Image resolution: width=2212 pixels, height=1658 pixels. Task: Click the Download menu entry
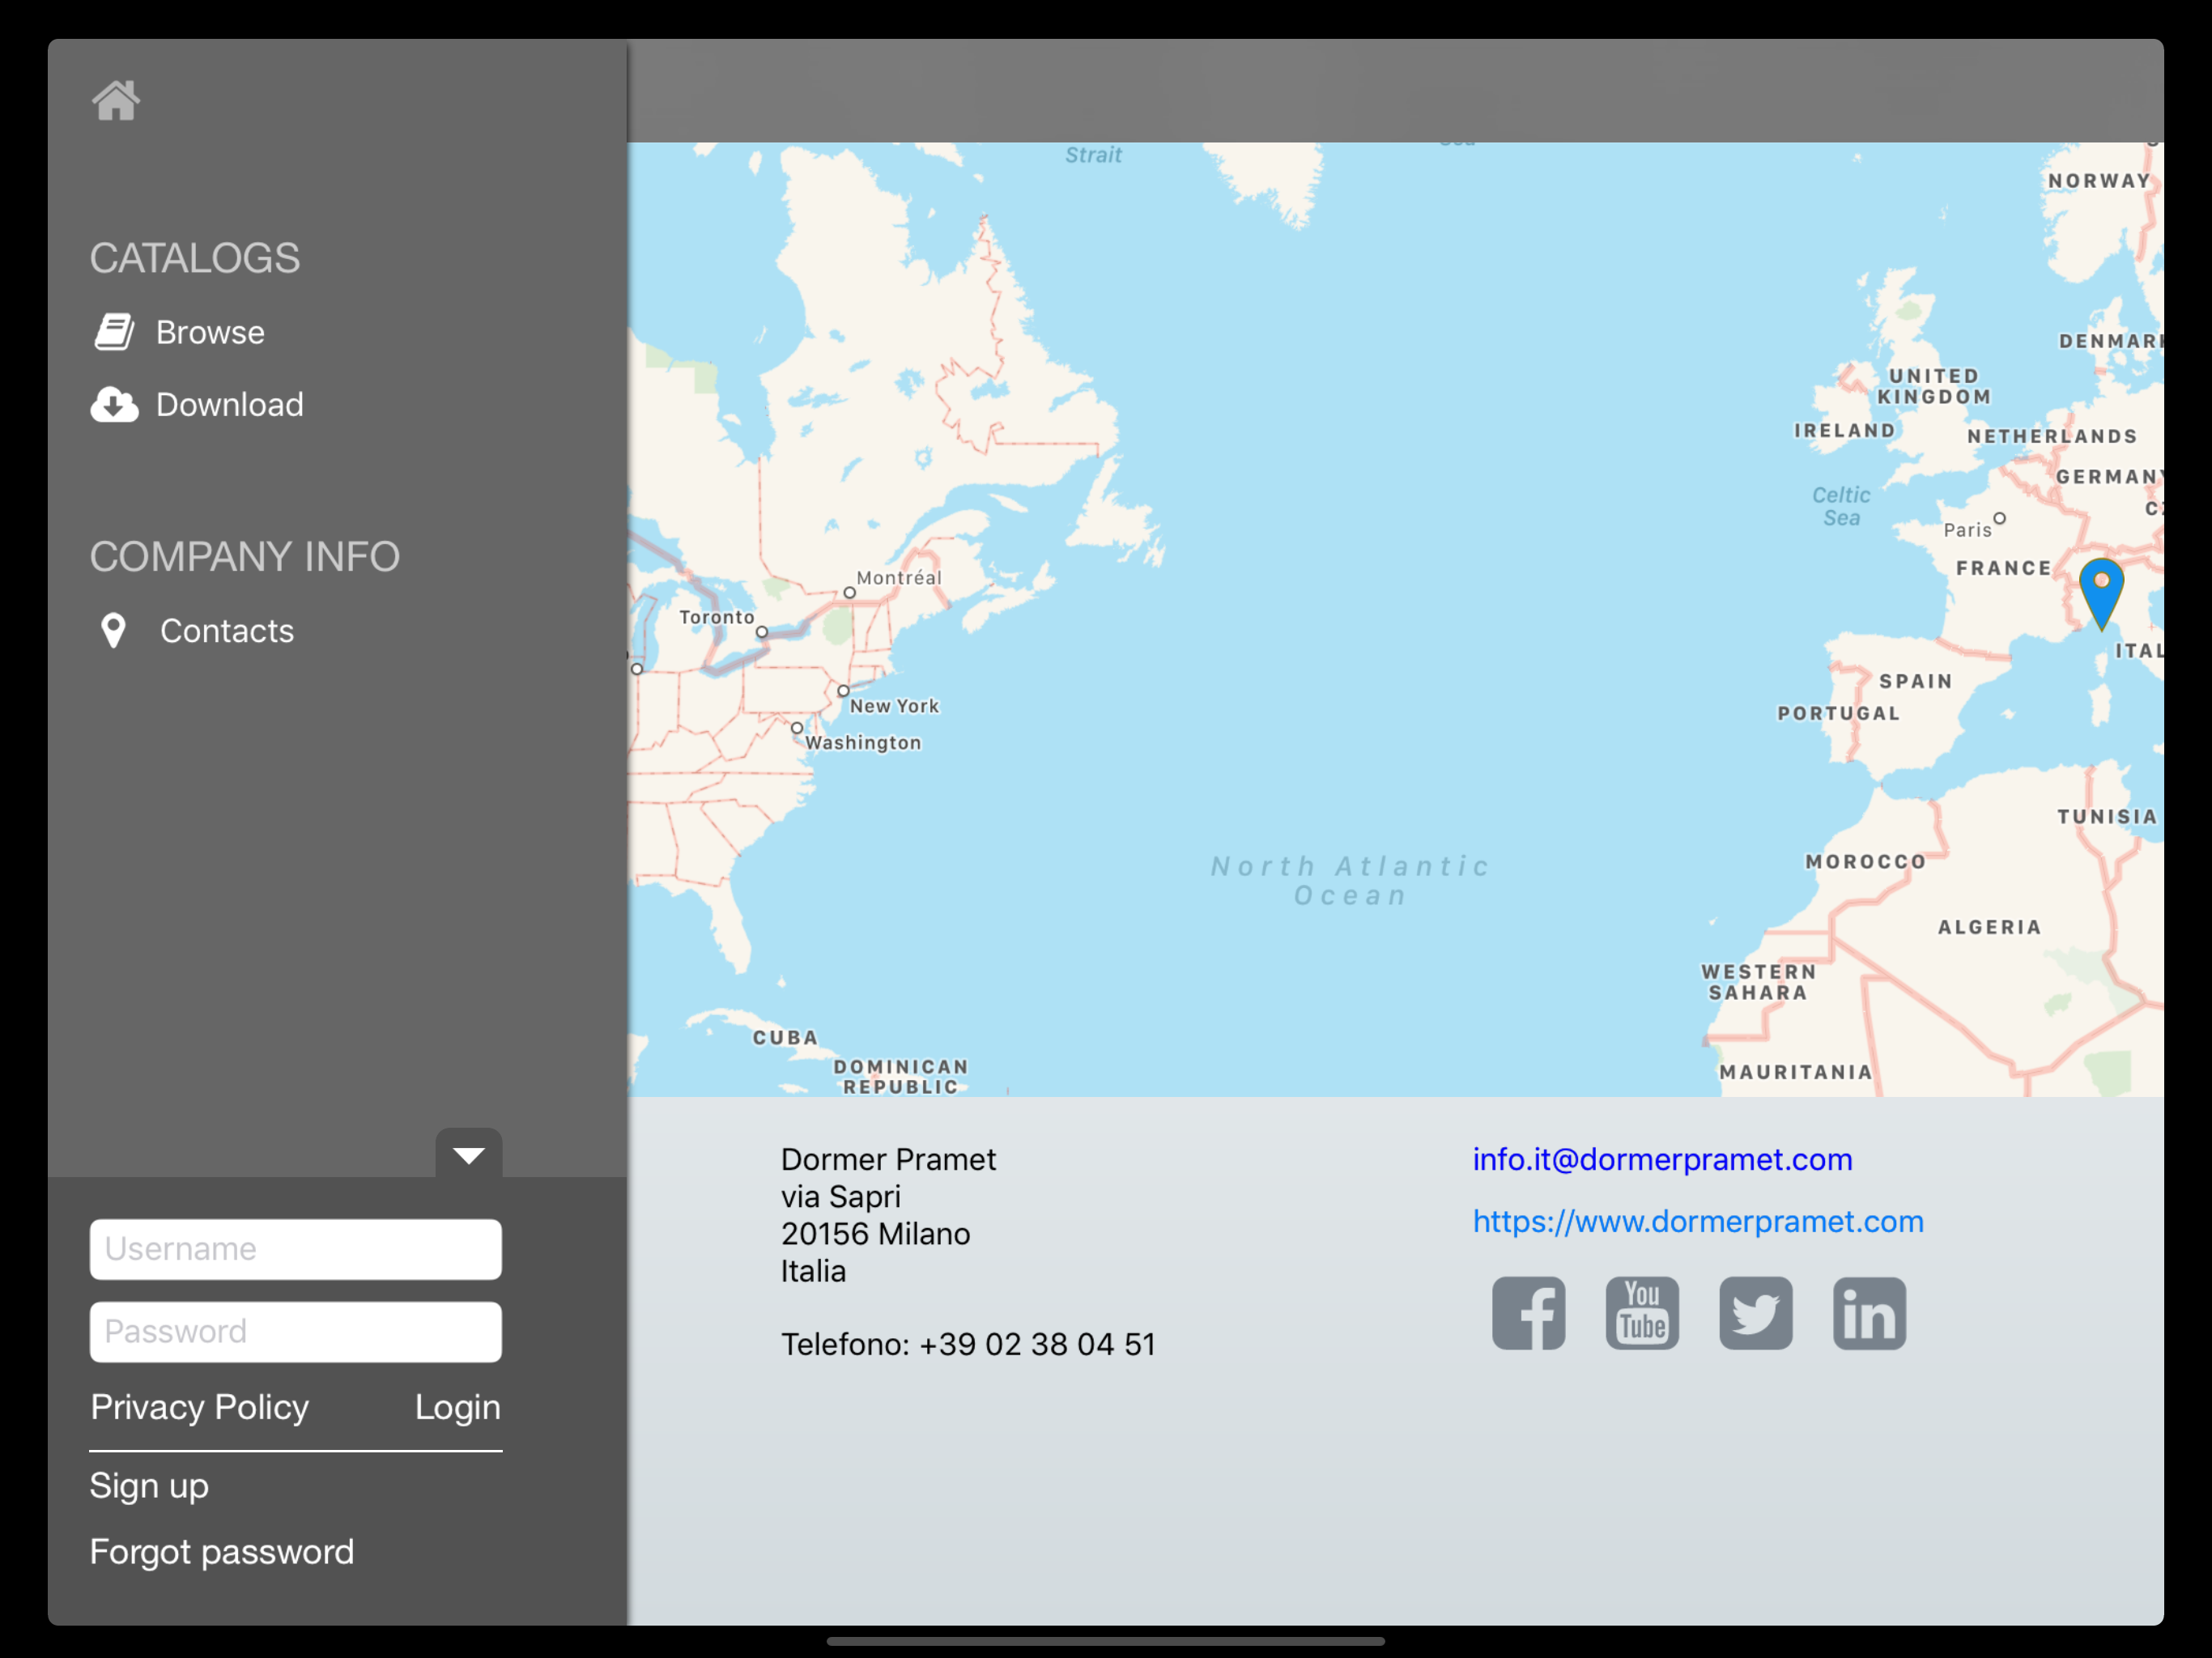[229, 404]
